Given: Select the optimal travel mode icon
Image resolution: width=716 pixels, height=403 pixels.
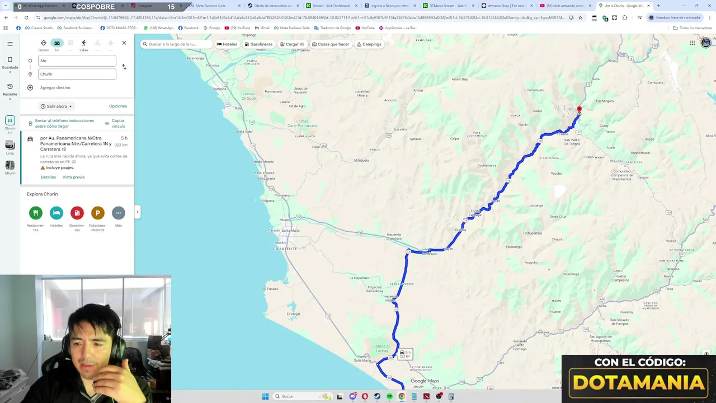Looking at the screenshot, I should click(43, 43).
